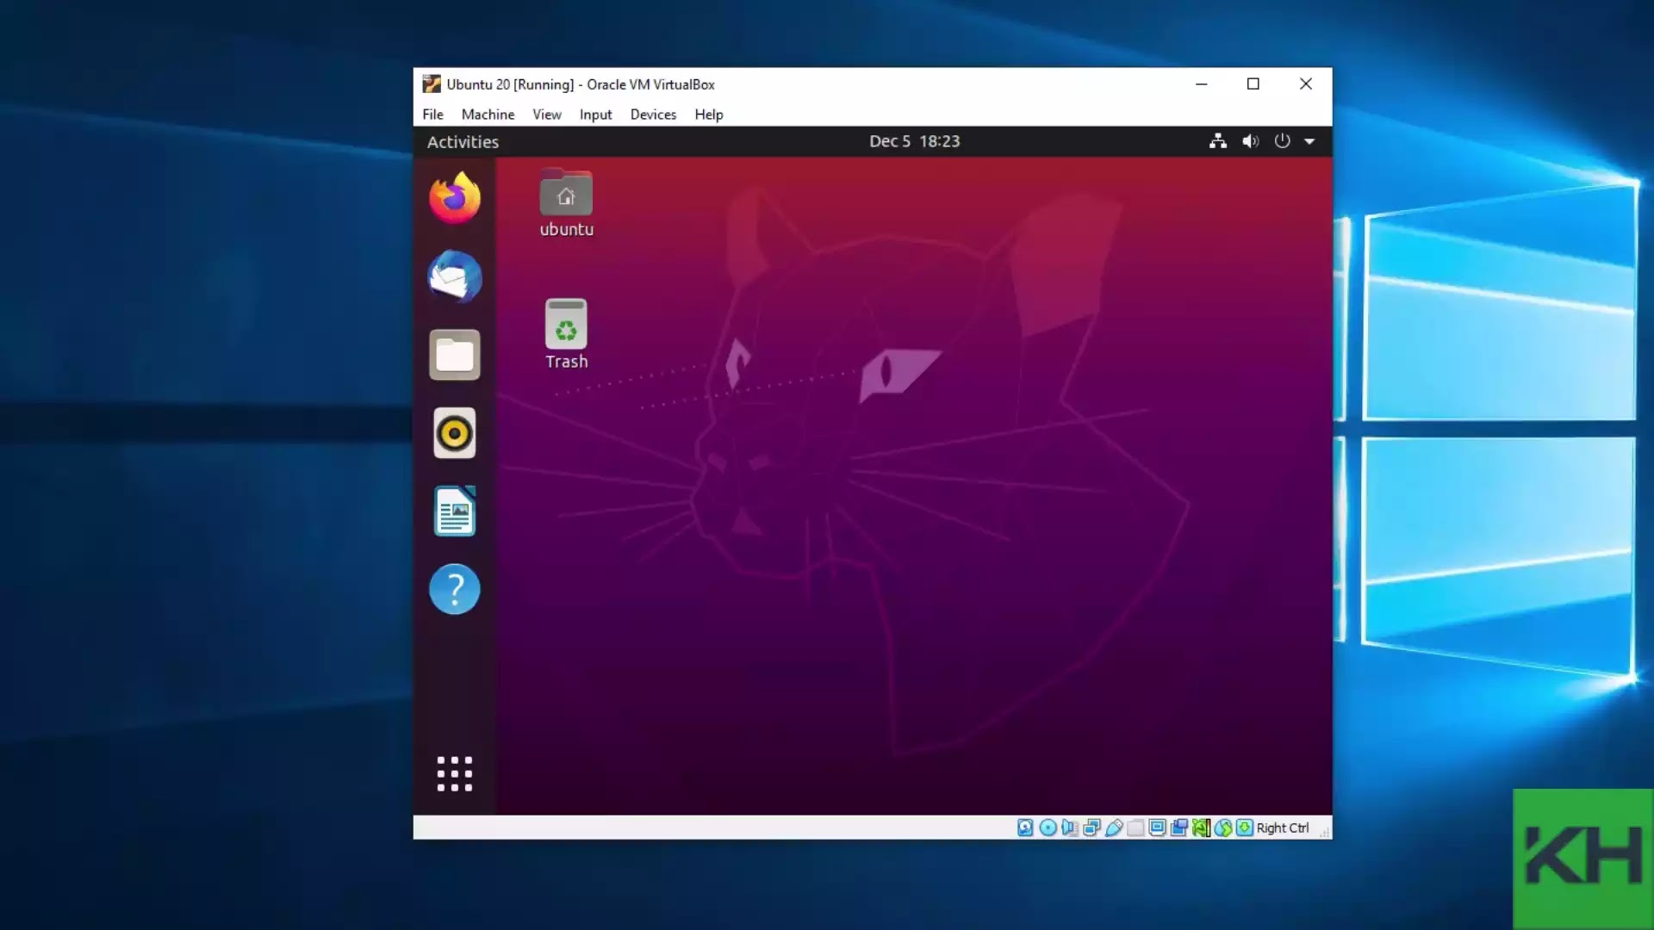The width and height of the screenshot is (1654, 930).
Task: Click the mouse integration status icon
Action: point(1223,828)
